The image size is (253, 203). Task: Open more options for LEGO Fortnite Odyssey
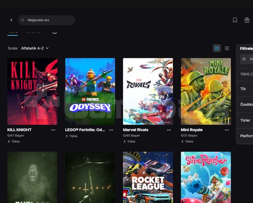point(111,130)
